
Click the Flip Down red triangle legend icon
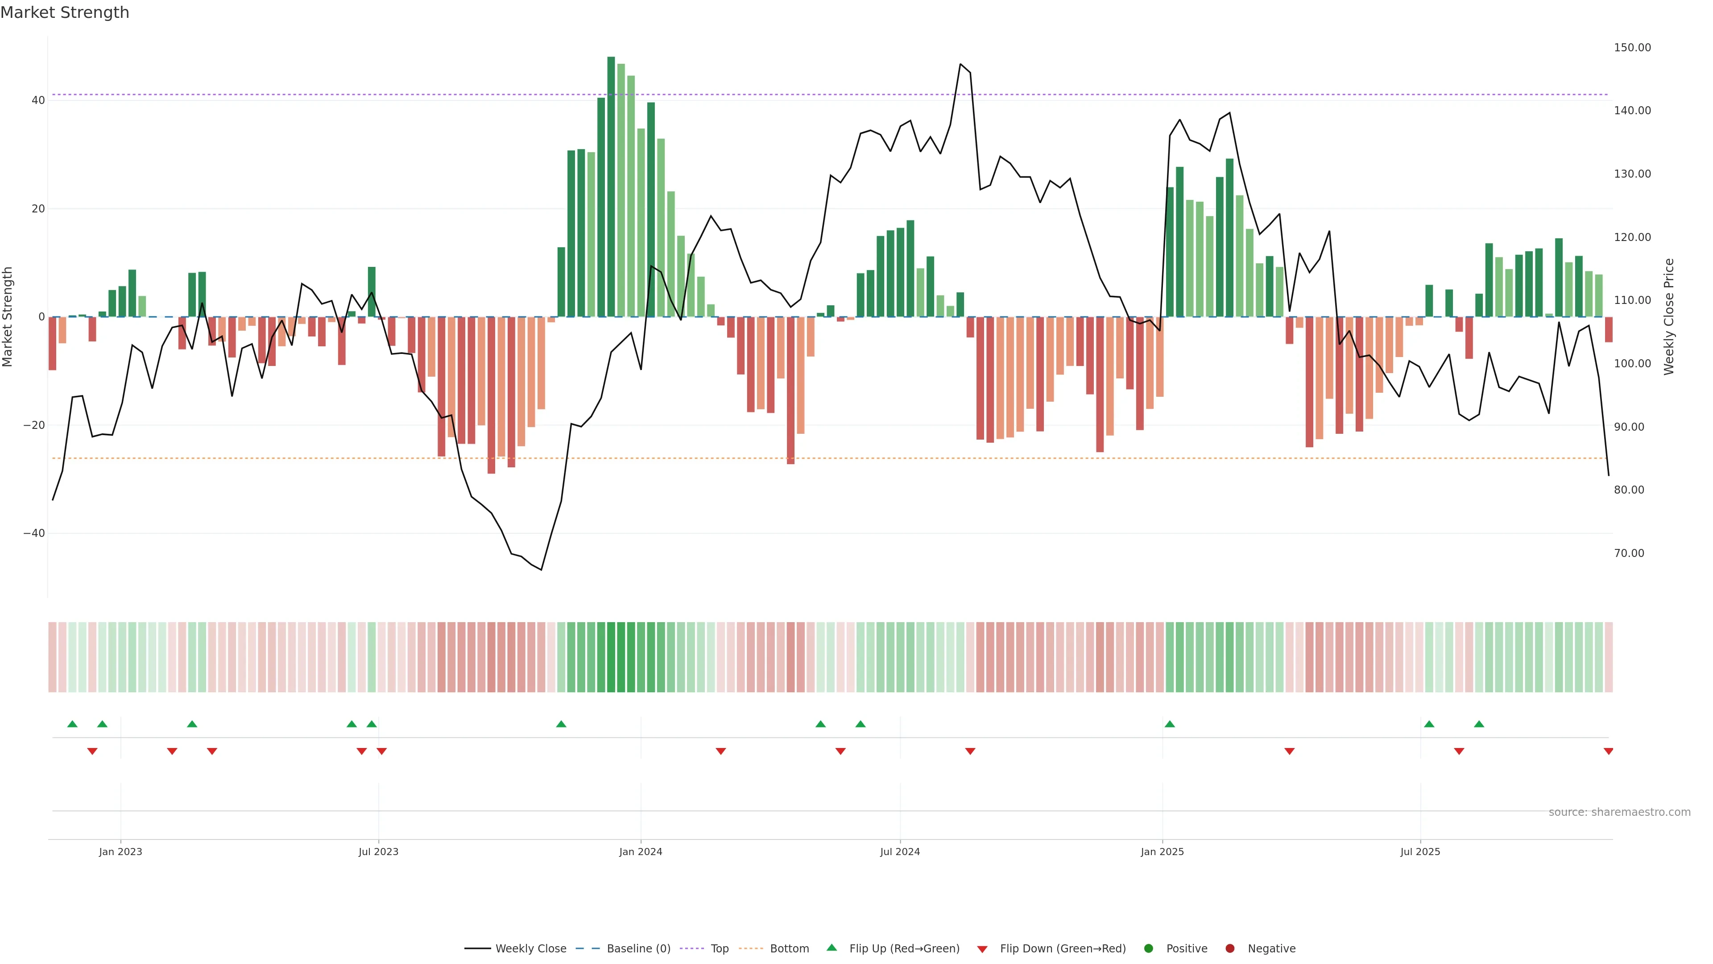[x=982, y=949]
